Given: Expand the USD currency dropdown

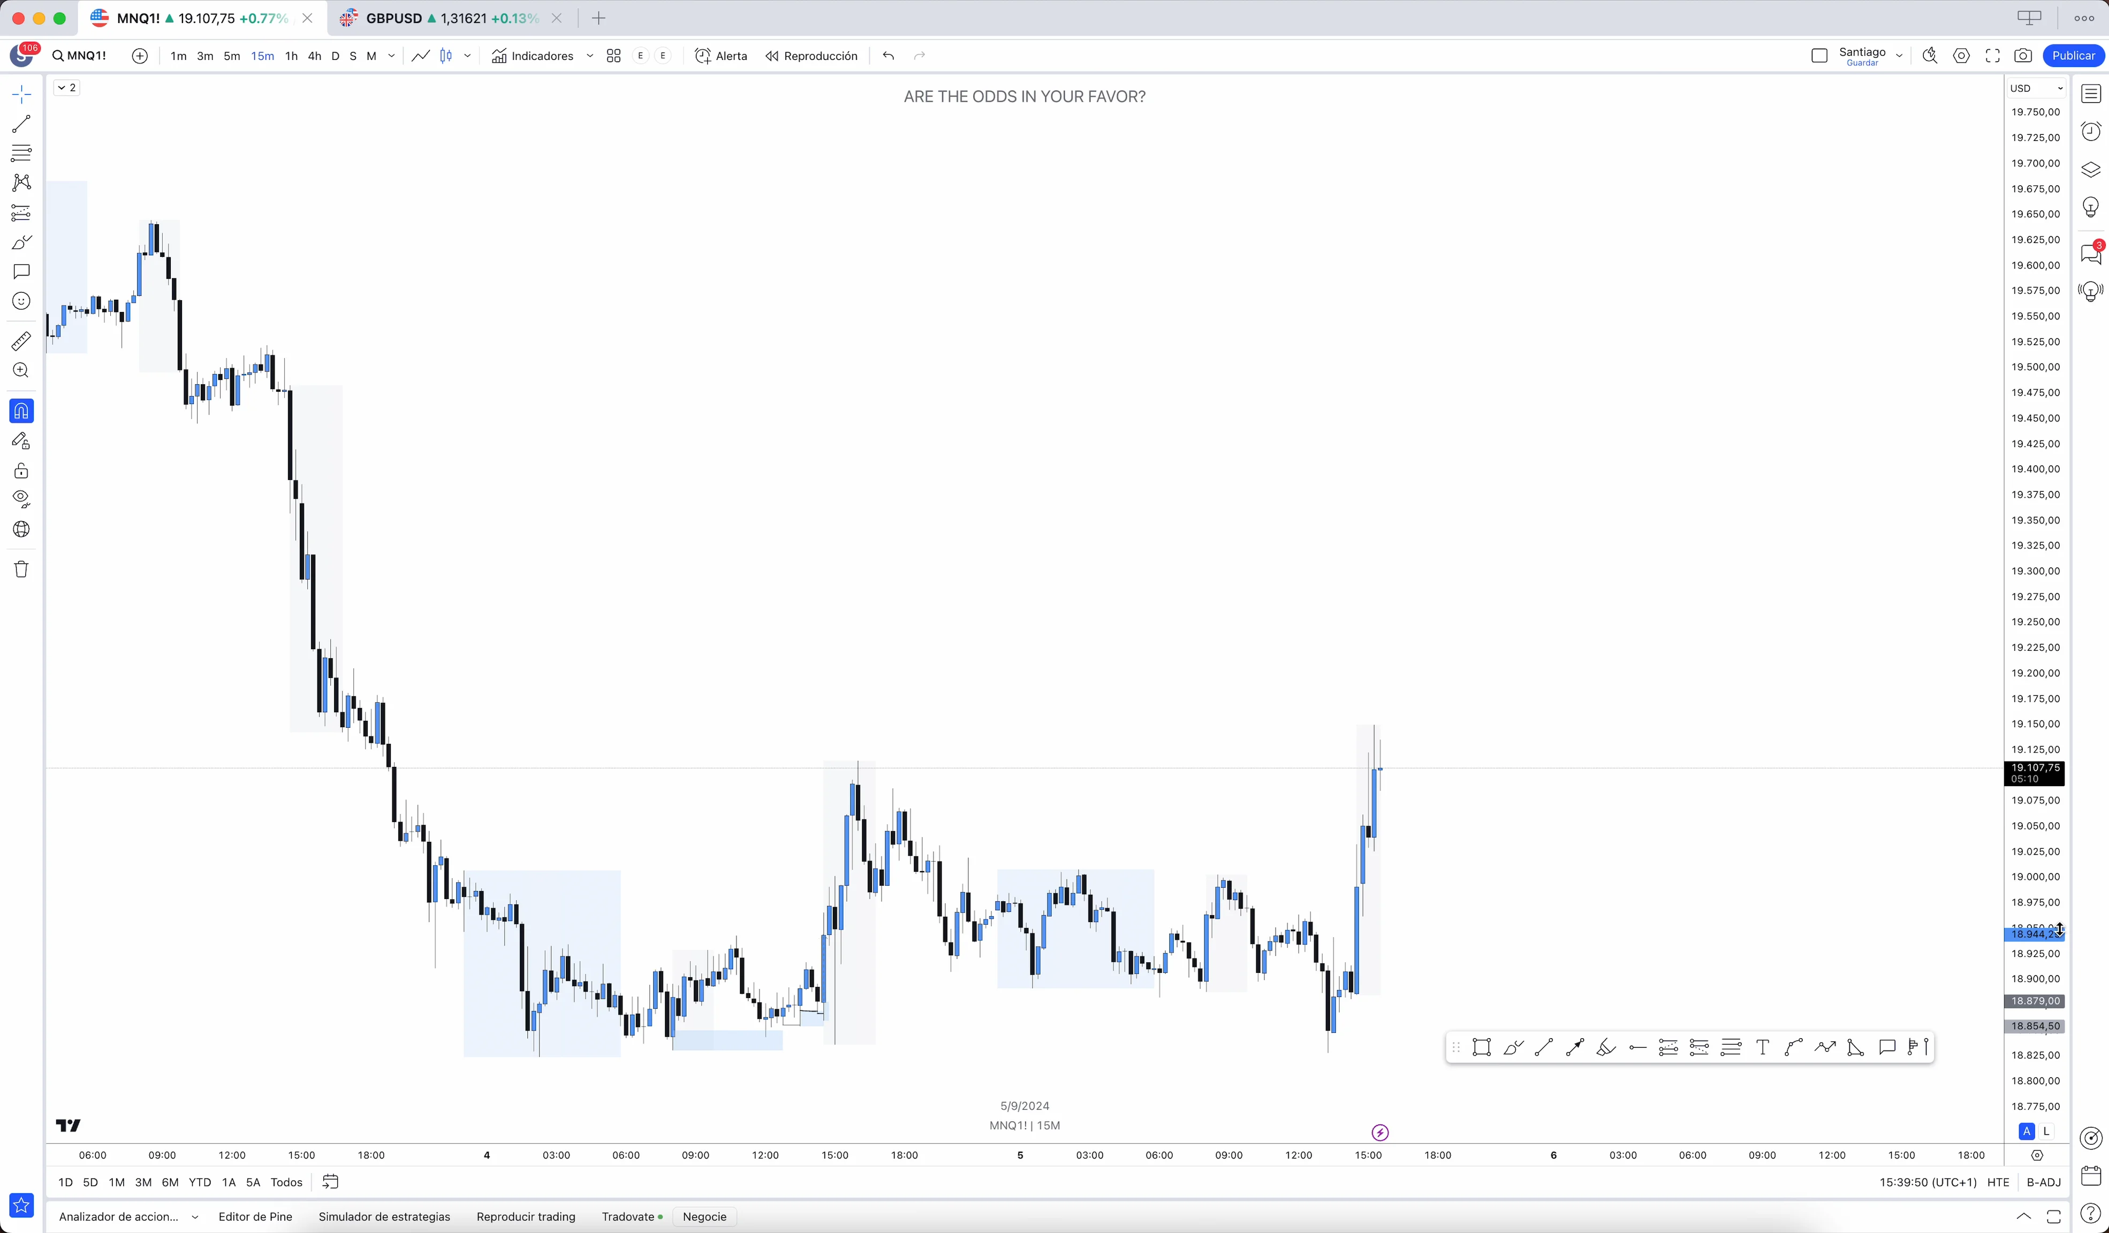Looking at the screenshot, I should pos(2035,89).
